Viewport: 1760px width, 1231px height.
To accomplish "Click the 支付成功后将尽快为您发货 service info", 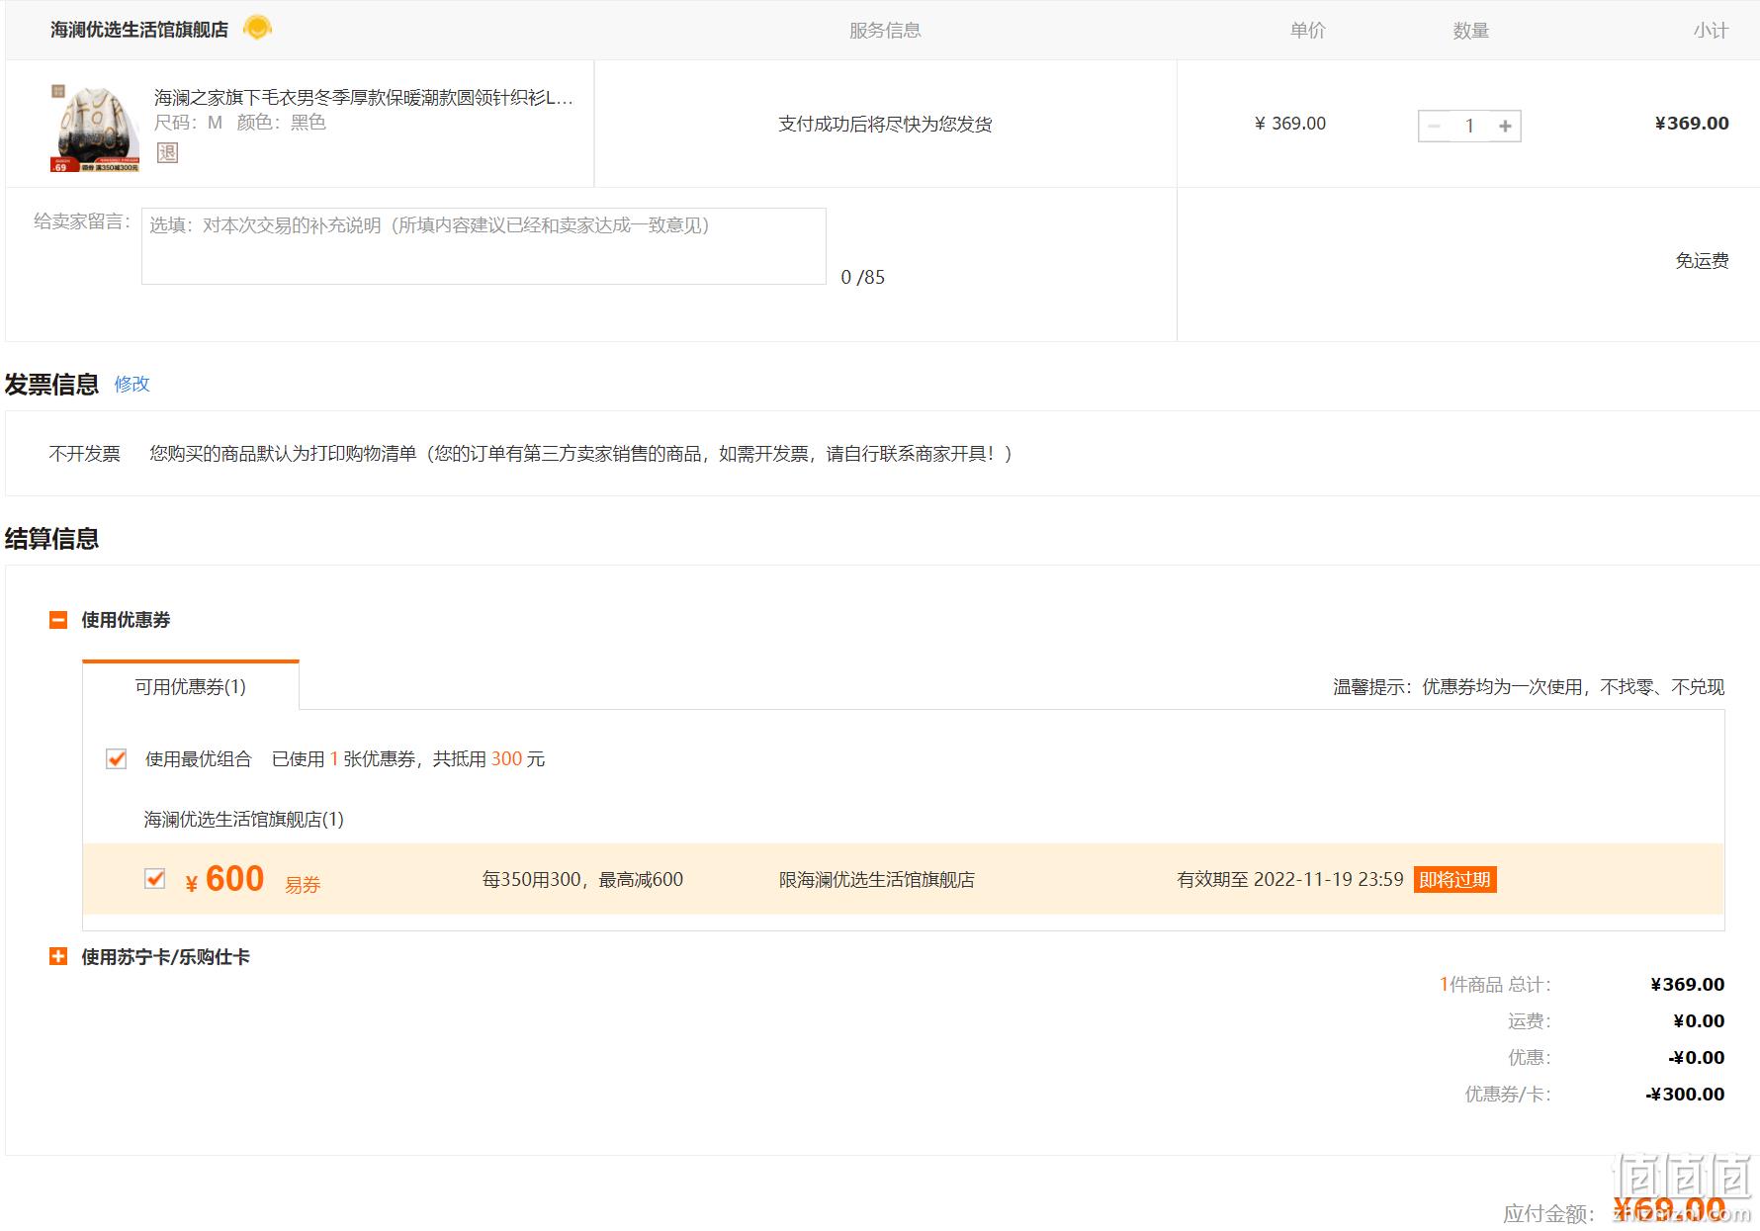I will pos(885,125).
